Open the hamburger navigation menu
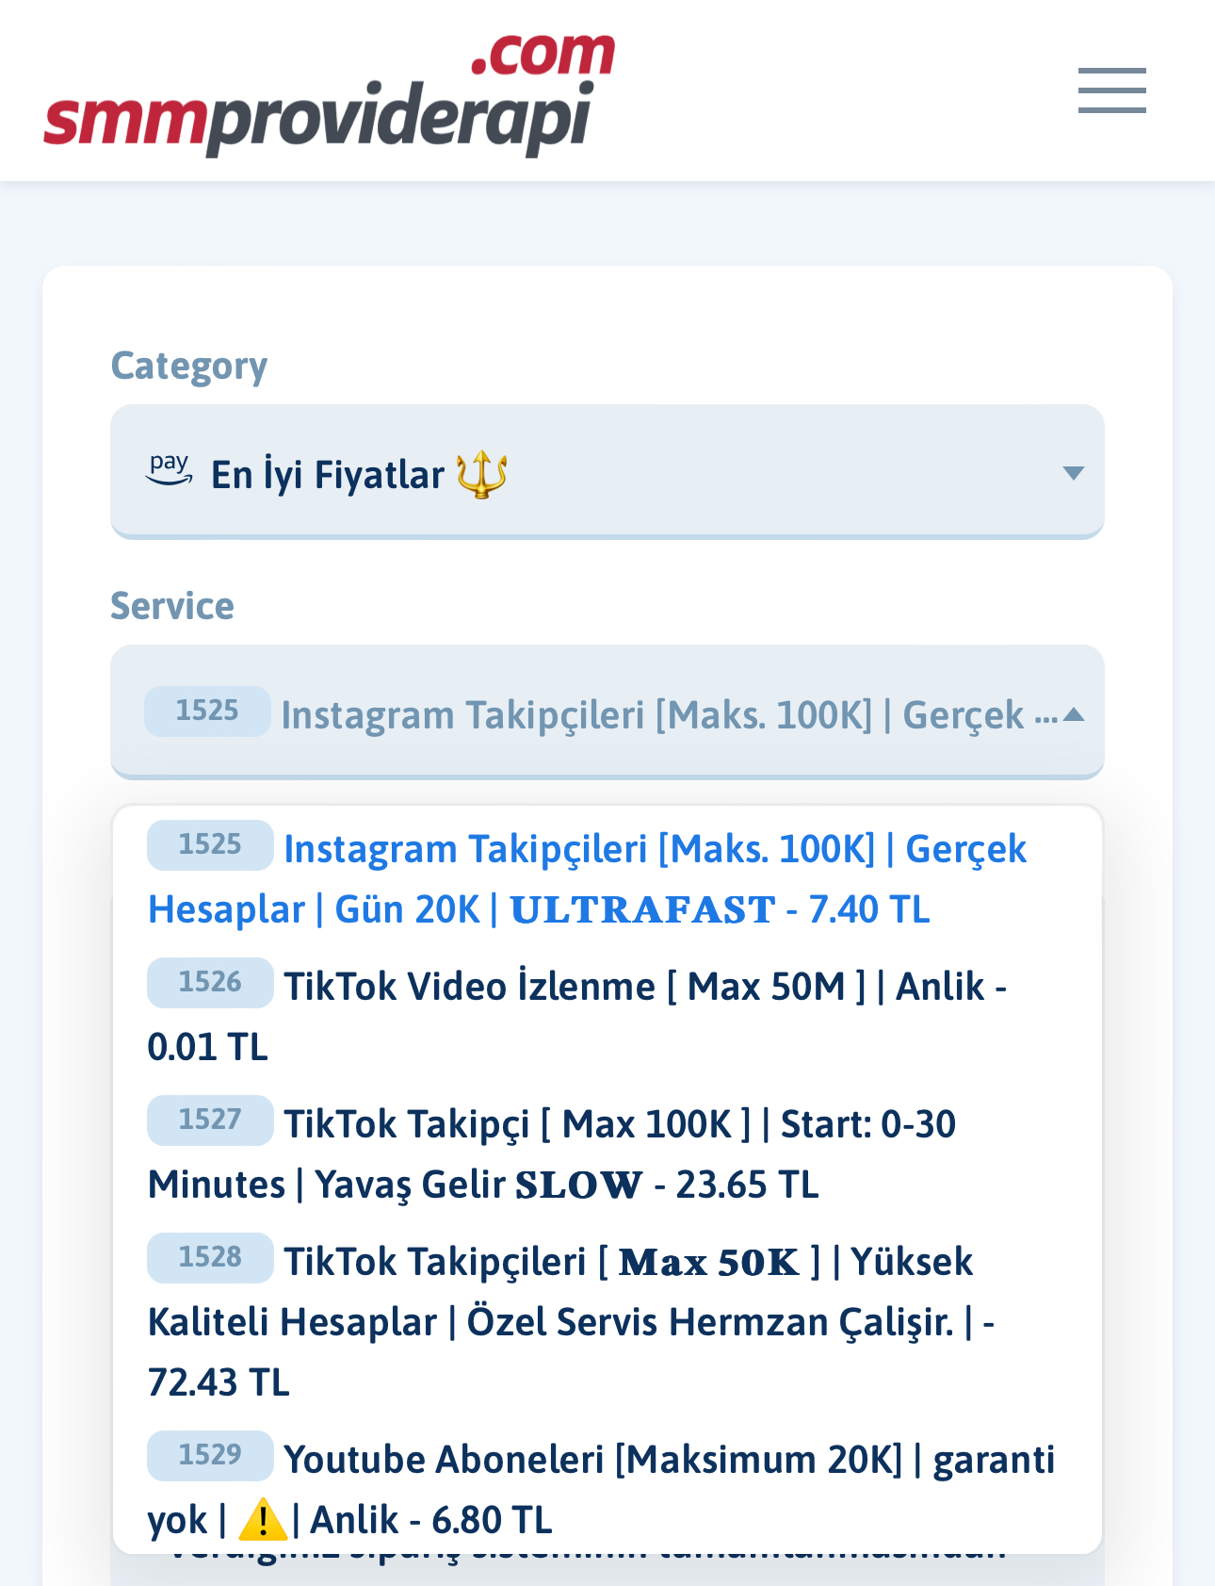1215x1586 pixels. [1111, 90]
